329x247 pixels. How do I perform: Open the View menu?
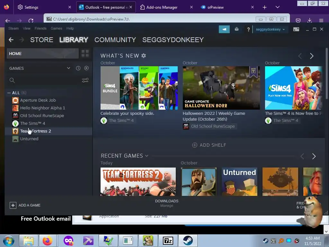(27, 28)
